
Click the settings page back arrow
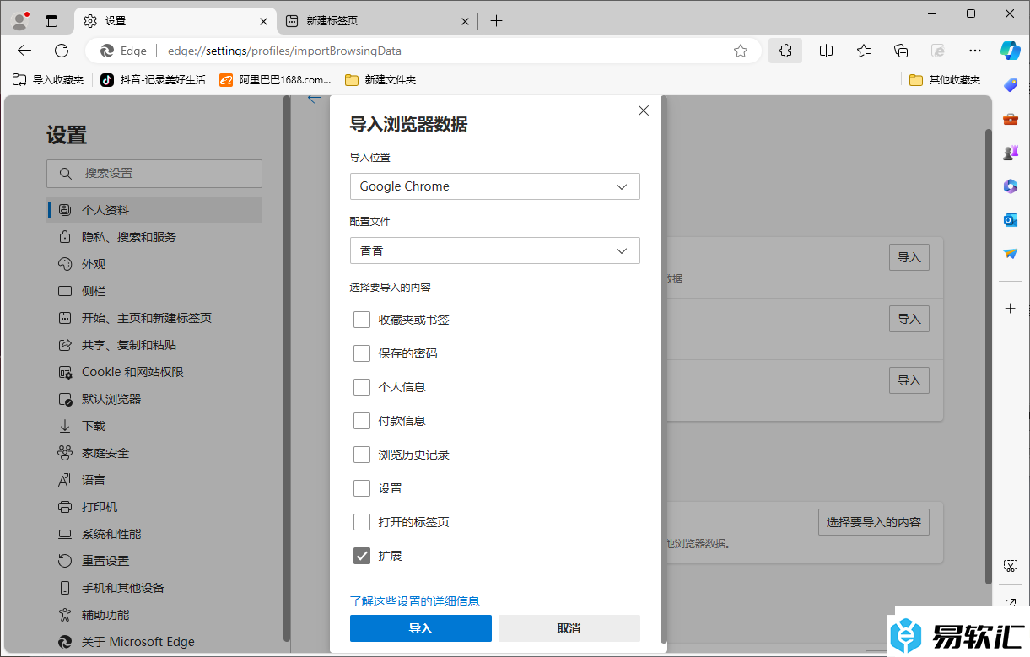point(315,99)
